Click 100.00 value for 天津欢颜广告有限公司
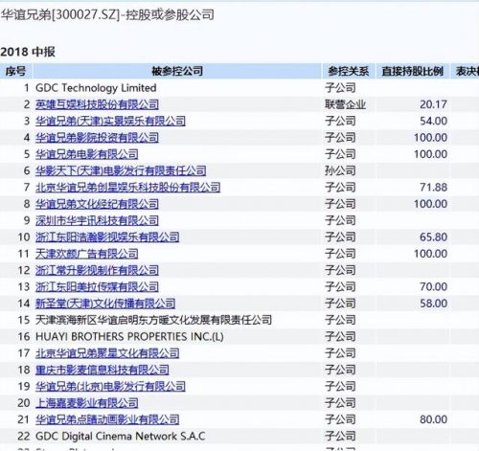 coord(430,254)
